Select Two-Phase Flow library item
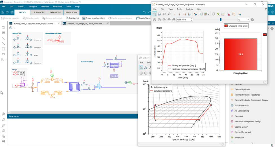Viewport: 275px width, 147px height. point(241,105)
